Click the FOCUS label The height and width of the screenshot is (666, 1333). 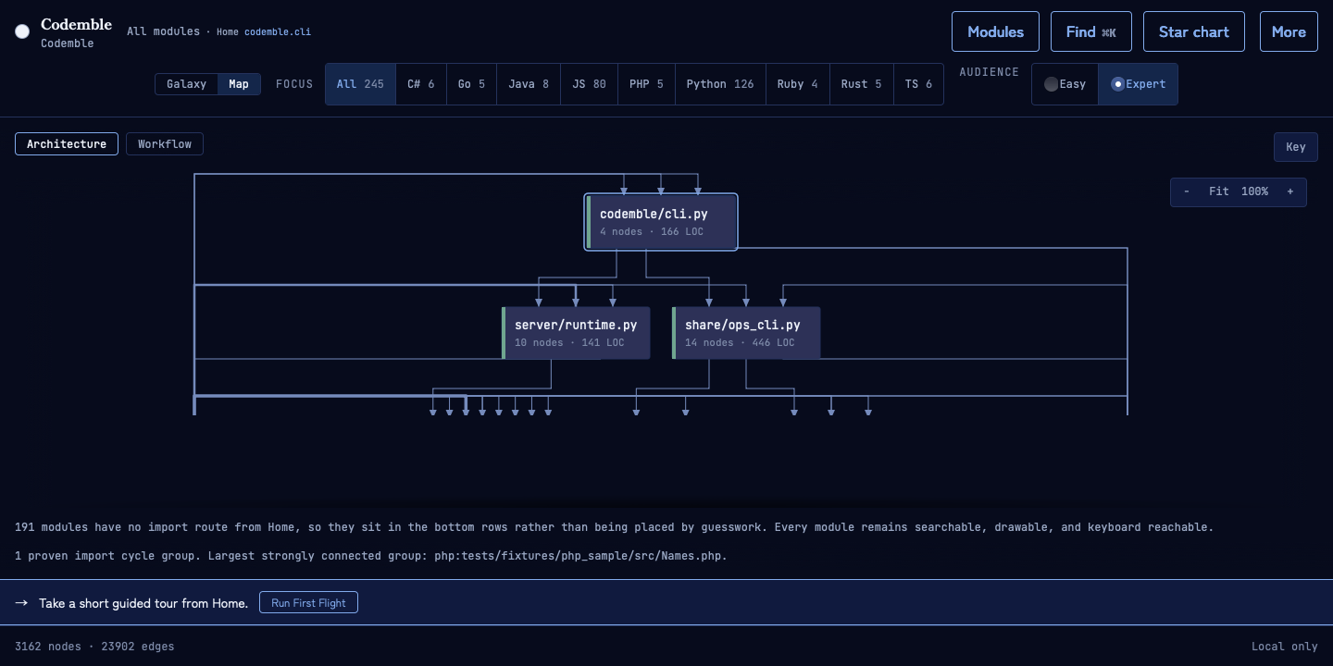point(294,84)
